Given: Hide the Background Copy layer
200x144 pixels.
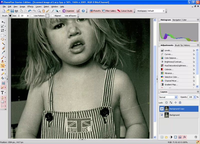Looking at the screenshot, I should pos(162,109).
